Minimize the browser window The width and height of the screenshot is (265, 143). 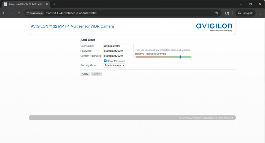tap(241, 4)
